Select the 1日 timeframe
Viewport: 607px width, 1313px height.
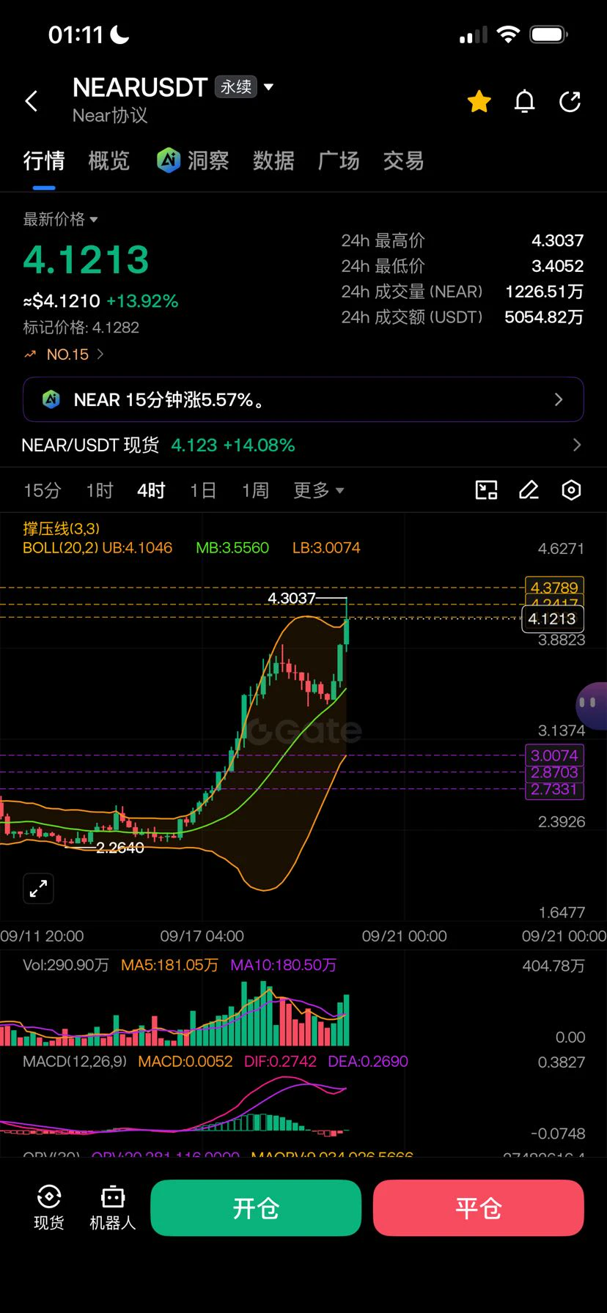[203, 490]
